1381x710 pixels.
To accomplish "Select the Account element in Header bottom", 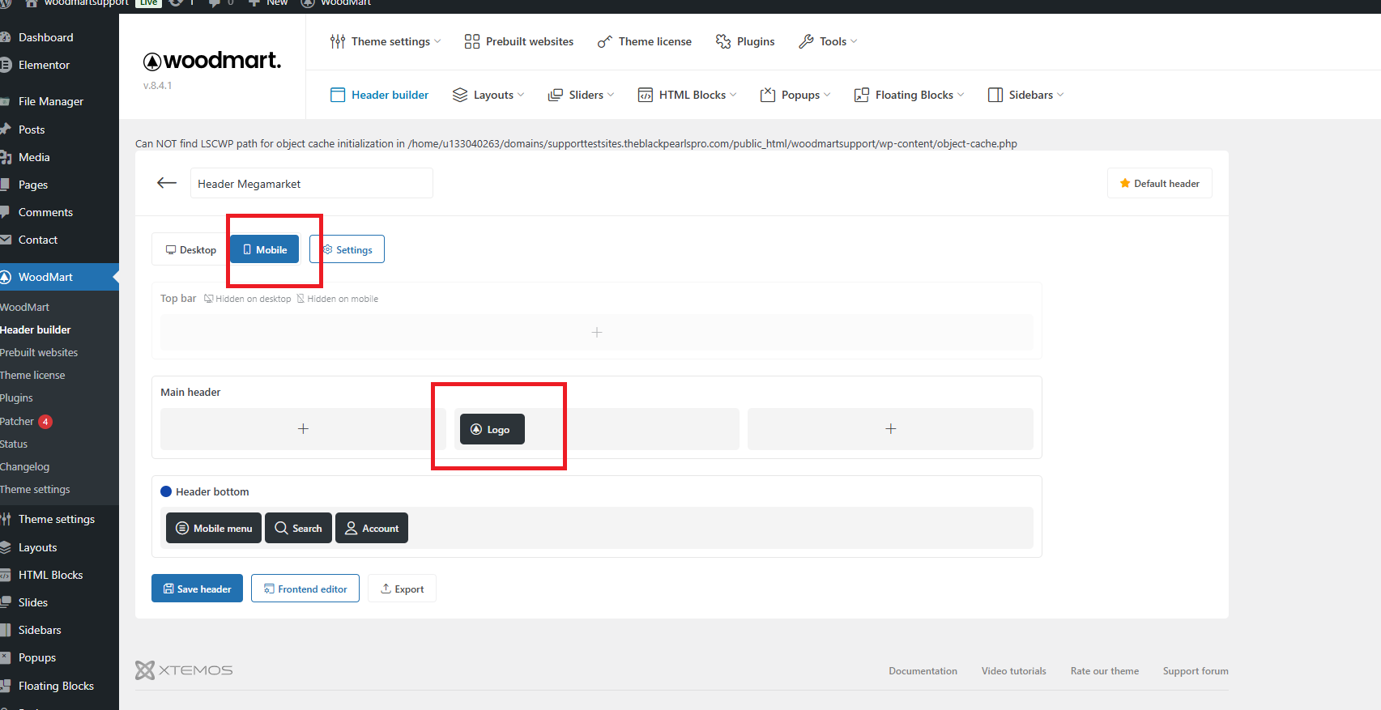I will (x=372, y=528).
